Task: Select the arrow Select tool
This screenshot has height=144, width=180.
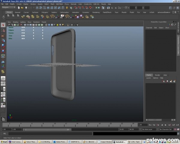Action: click(3, 25)
